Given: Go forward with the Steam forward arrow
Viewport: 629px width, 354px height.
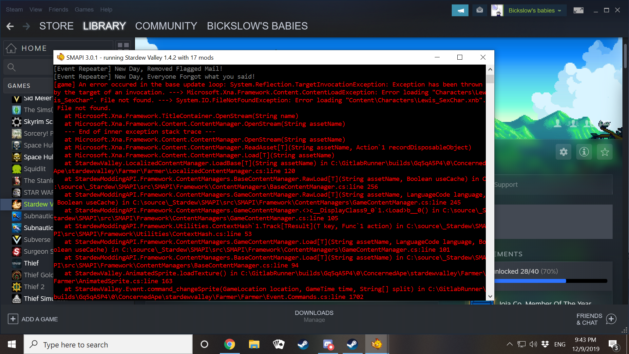Looking at the screenshot, I should [26, 26].
